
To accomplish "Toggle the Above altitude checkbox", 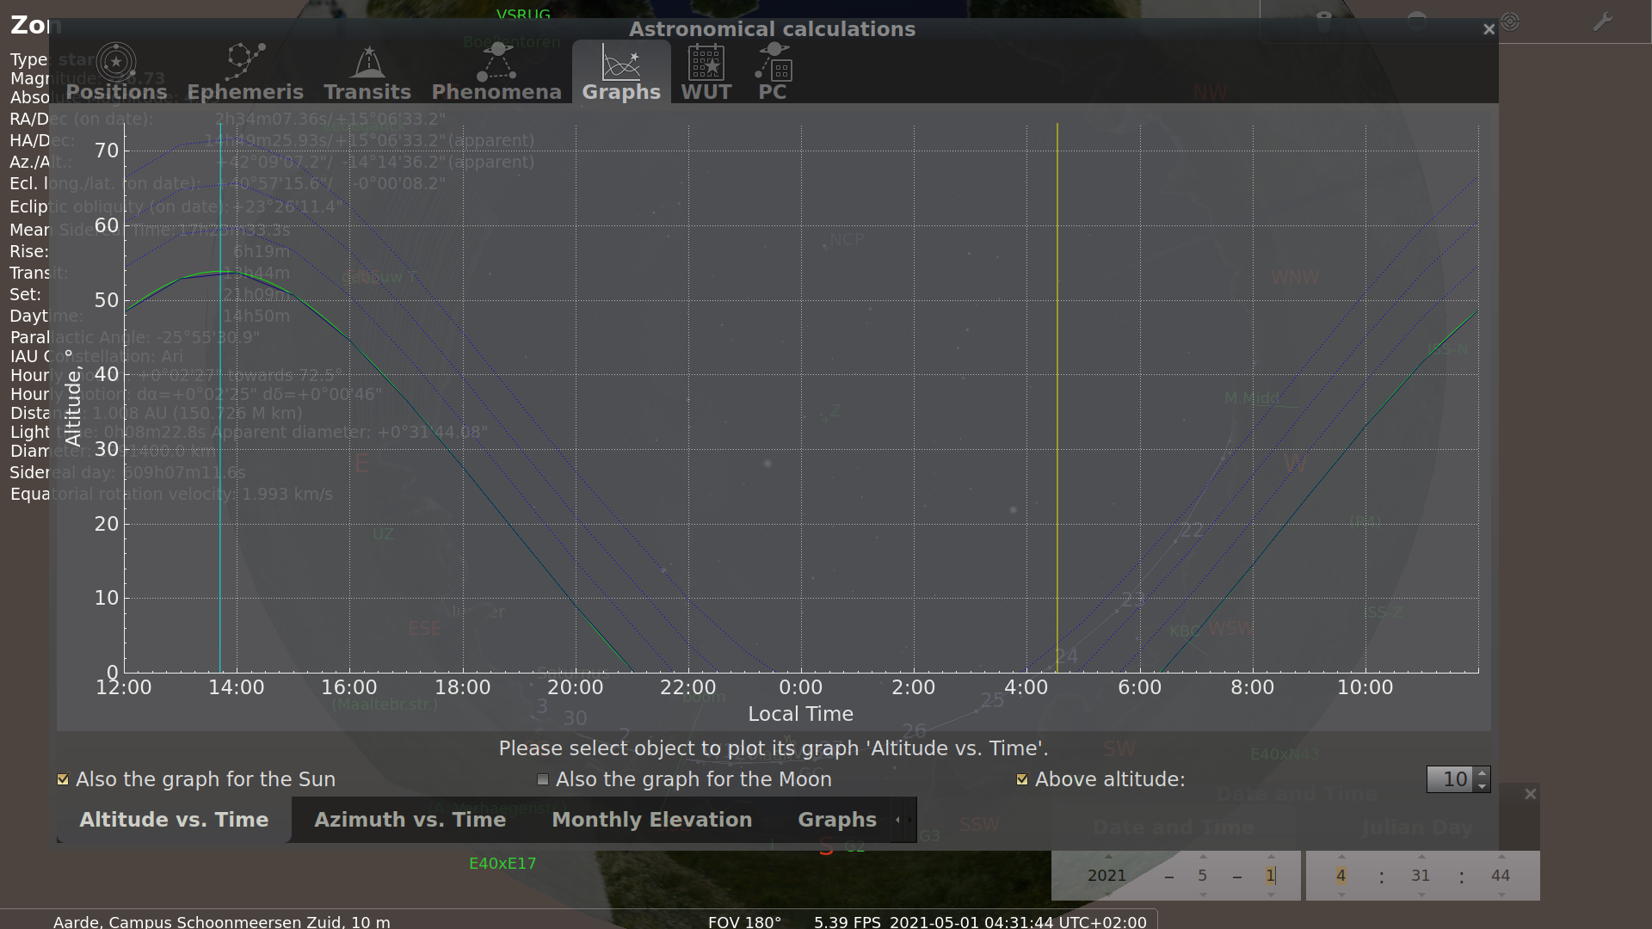I will click(x=1022, y=779).
